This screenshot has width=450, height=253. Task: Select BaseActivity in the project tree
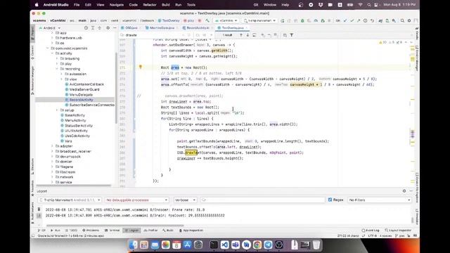(x=75, y=115)
